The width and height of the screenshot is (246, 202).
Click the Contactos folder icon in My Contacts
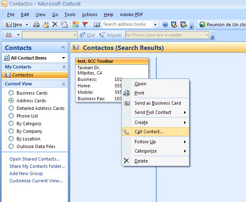point(7,75)
